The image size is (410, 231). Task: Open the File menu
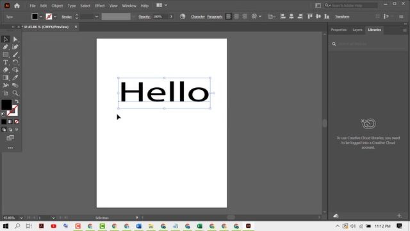[33, 6]
